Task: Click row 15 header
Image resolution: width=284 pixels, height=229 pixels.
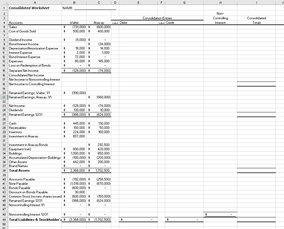Action: (x=3, y=71)
